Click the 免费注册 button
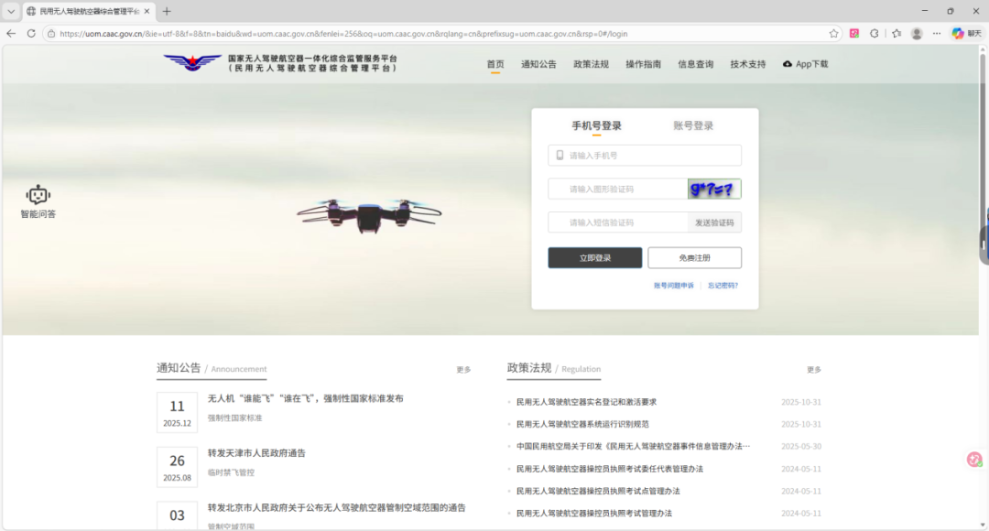 (694, 258)
